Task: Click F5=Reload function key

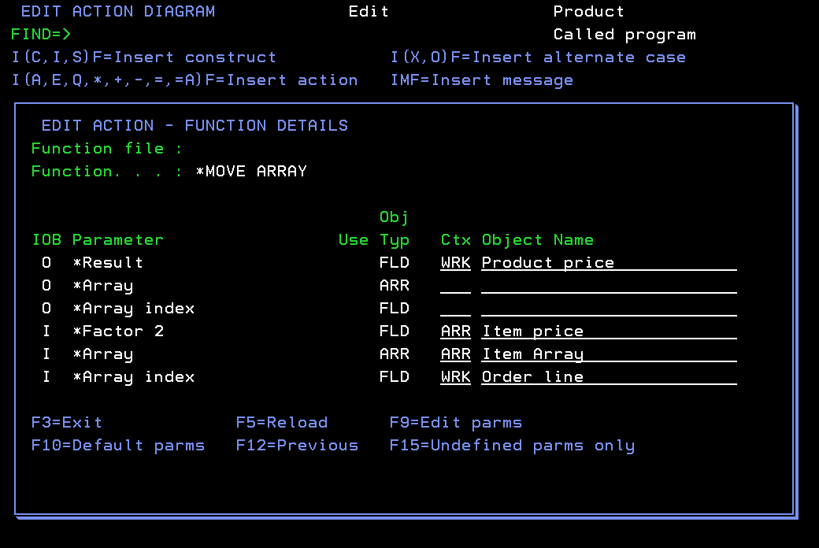Action: point(282,422)
